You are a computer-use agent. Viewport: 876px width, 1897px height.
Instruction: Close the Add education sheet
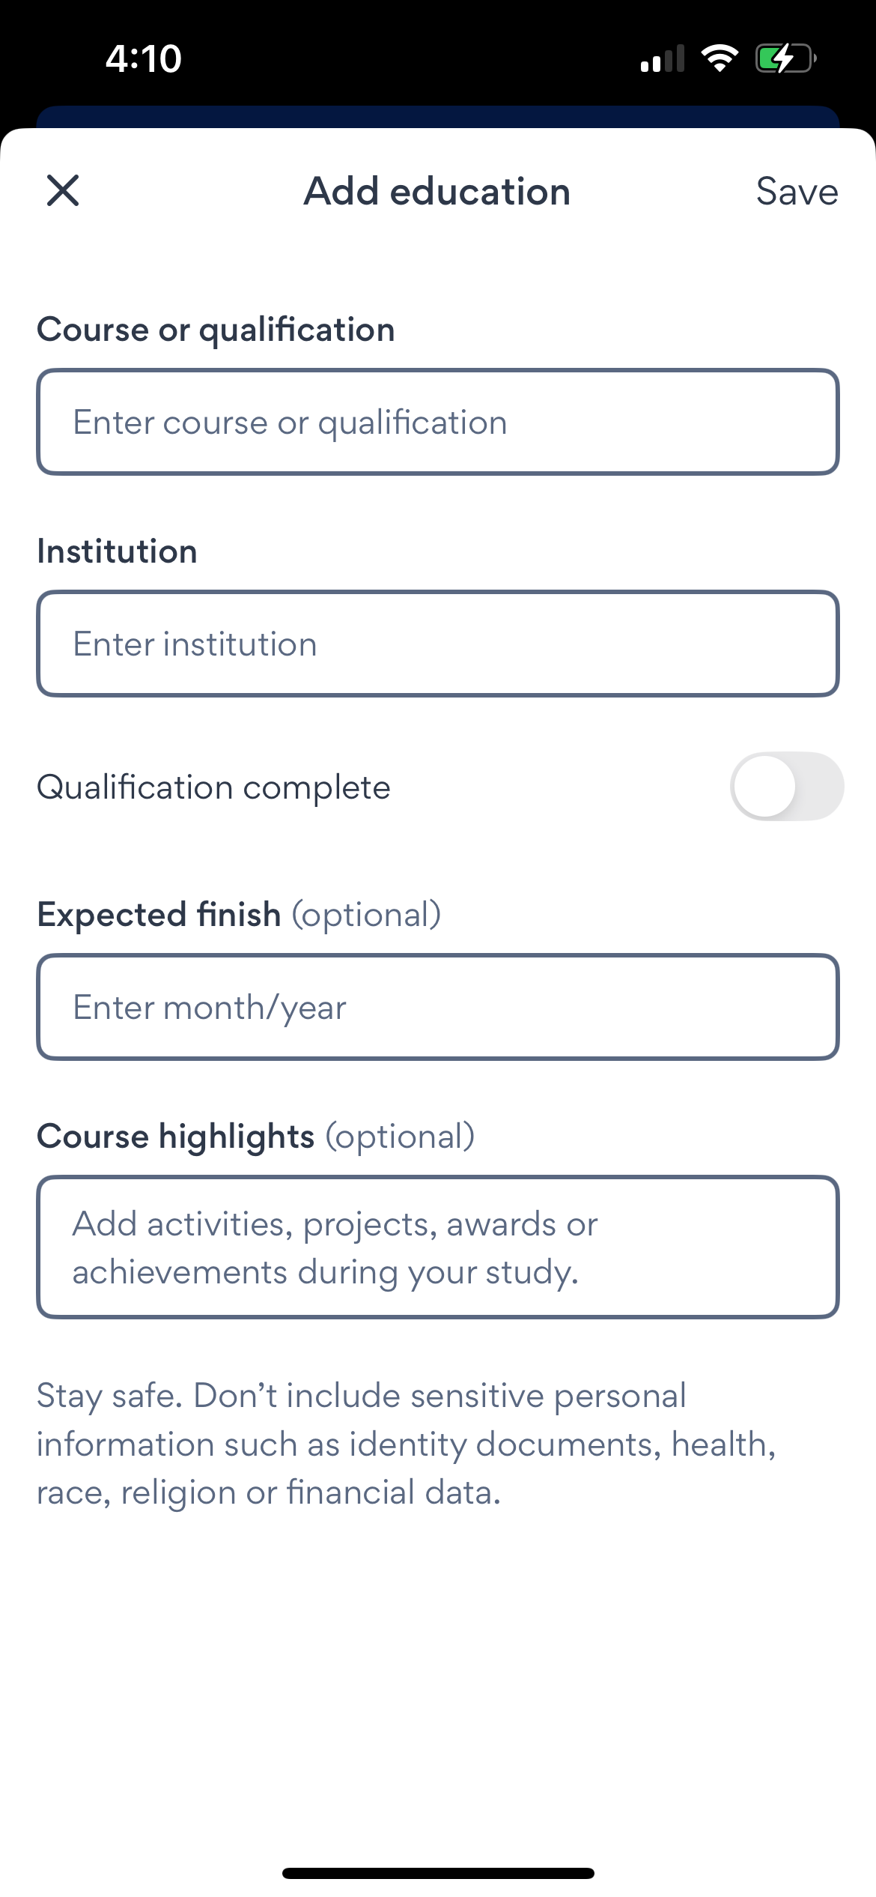63,190
